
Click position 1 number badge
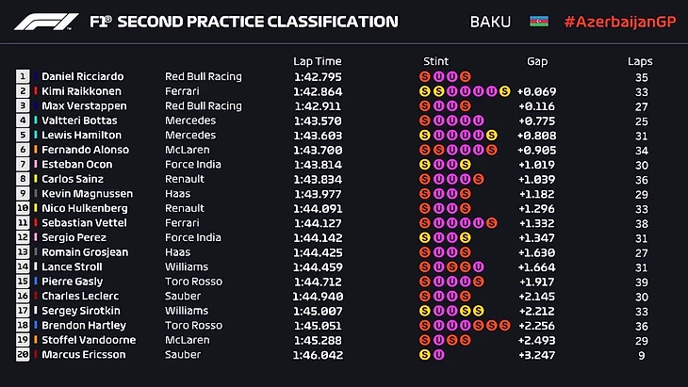coord(23,76)
